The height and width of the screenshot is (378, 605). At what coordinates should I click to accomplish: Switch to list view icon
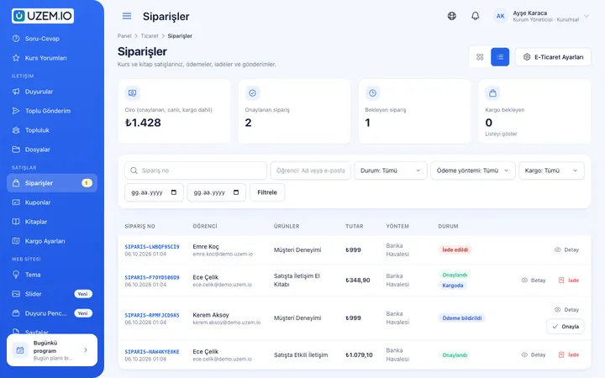(x=500, y=57)
